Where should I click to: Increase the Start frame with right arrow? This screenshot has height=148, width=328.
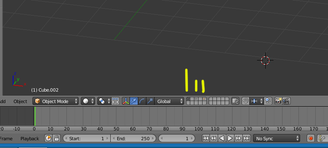(x=107, y=139)
